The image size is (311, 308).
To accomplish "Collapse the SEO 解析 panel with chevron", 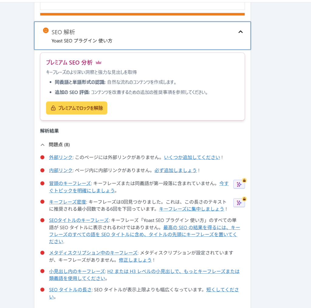I will 241,32.
